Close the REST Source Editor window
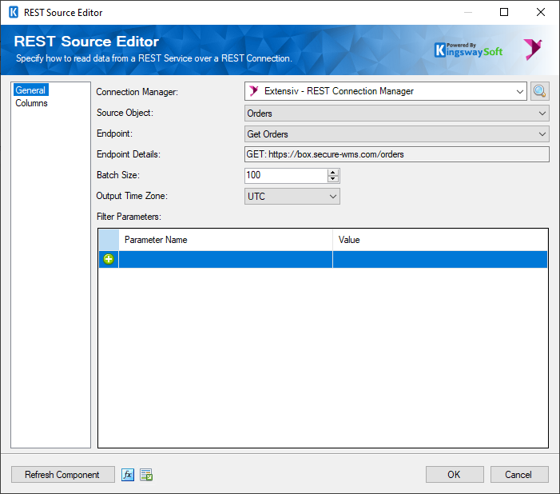This screenshot has height=494, width=560. coord(540,12)
